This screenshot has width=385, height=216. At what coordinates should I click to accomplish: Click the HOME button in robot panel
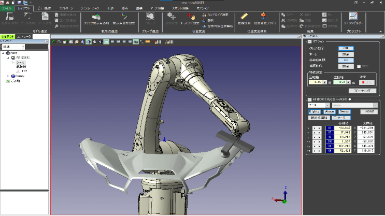point(369,111)
